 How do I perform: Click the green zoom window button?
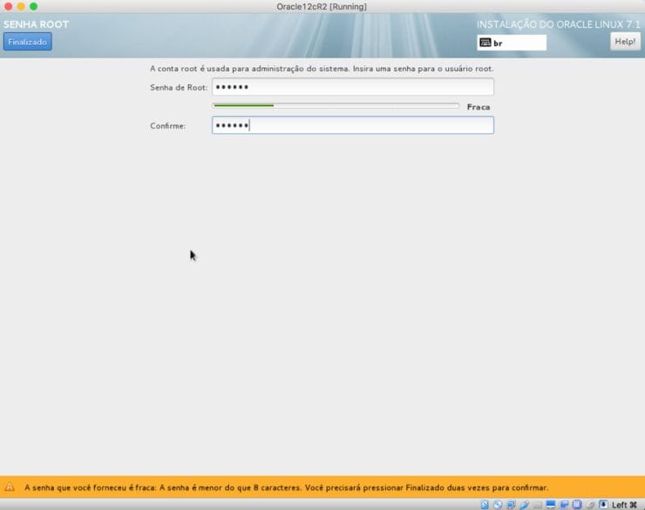coord(34,6)
